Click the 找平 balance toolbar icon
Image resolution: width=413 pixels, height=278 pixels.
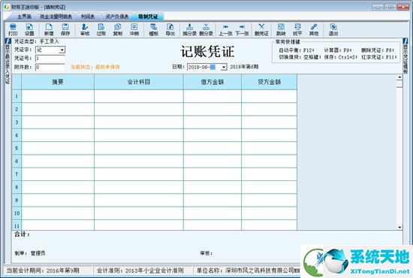[x=297, y=29]
